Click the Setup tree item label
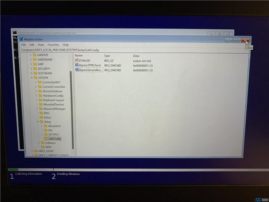Image resolution: width=269 pixels, height=202 pixels. pyautogui.click(x=48, y=122)
